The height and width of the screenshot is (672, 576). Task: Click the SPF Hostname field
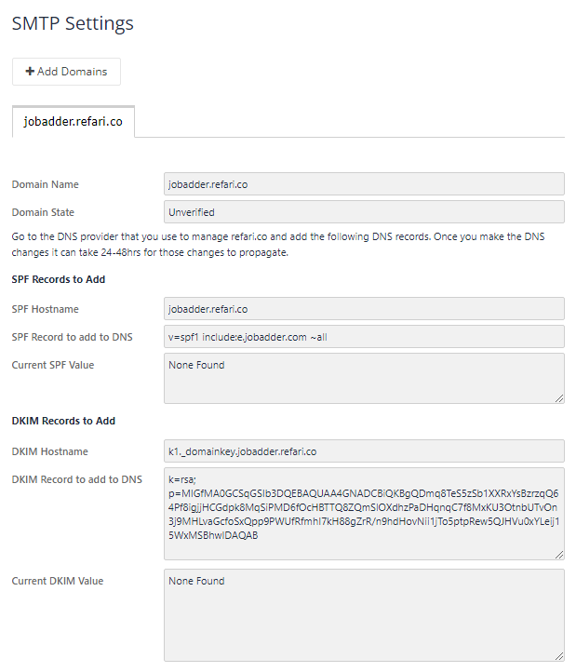[x=364, y=309]
